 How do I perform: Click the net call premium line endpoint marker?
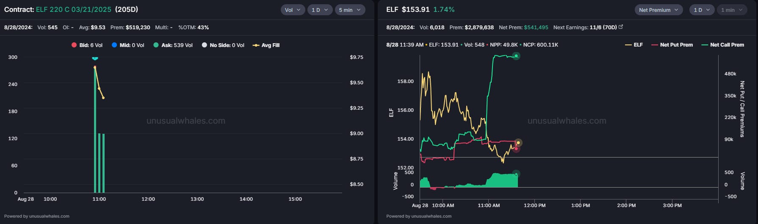[x=516, y=56]
